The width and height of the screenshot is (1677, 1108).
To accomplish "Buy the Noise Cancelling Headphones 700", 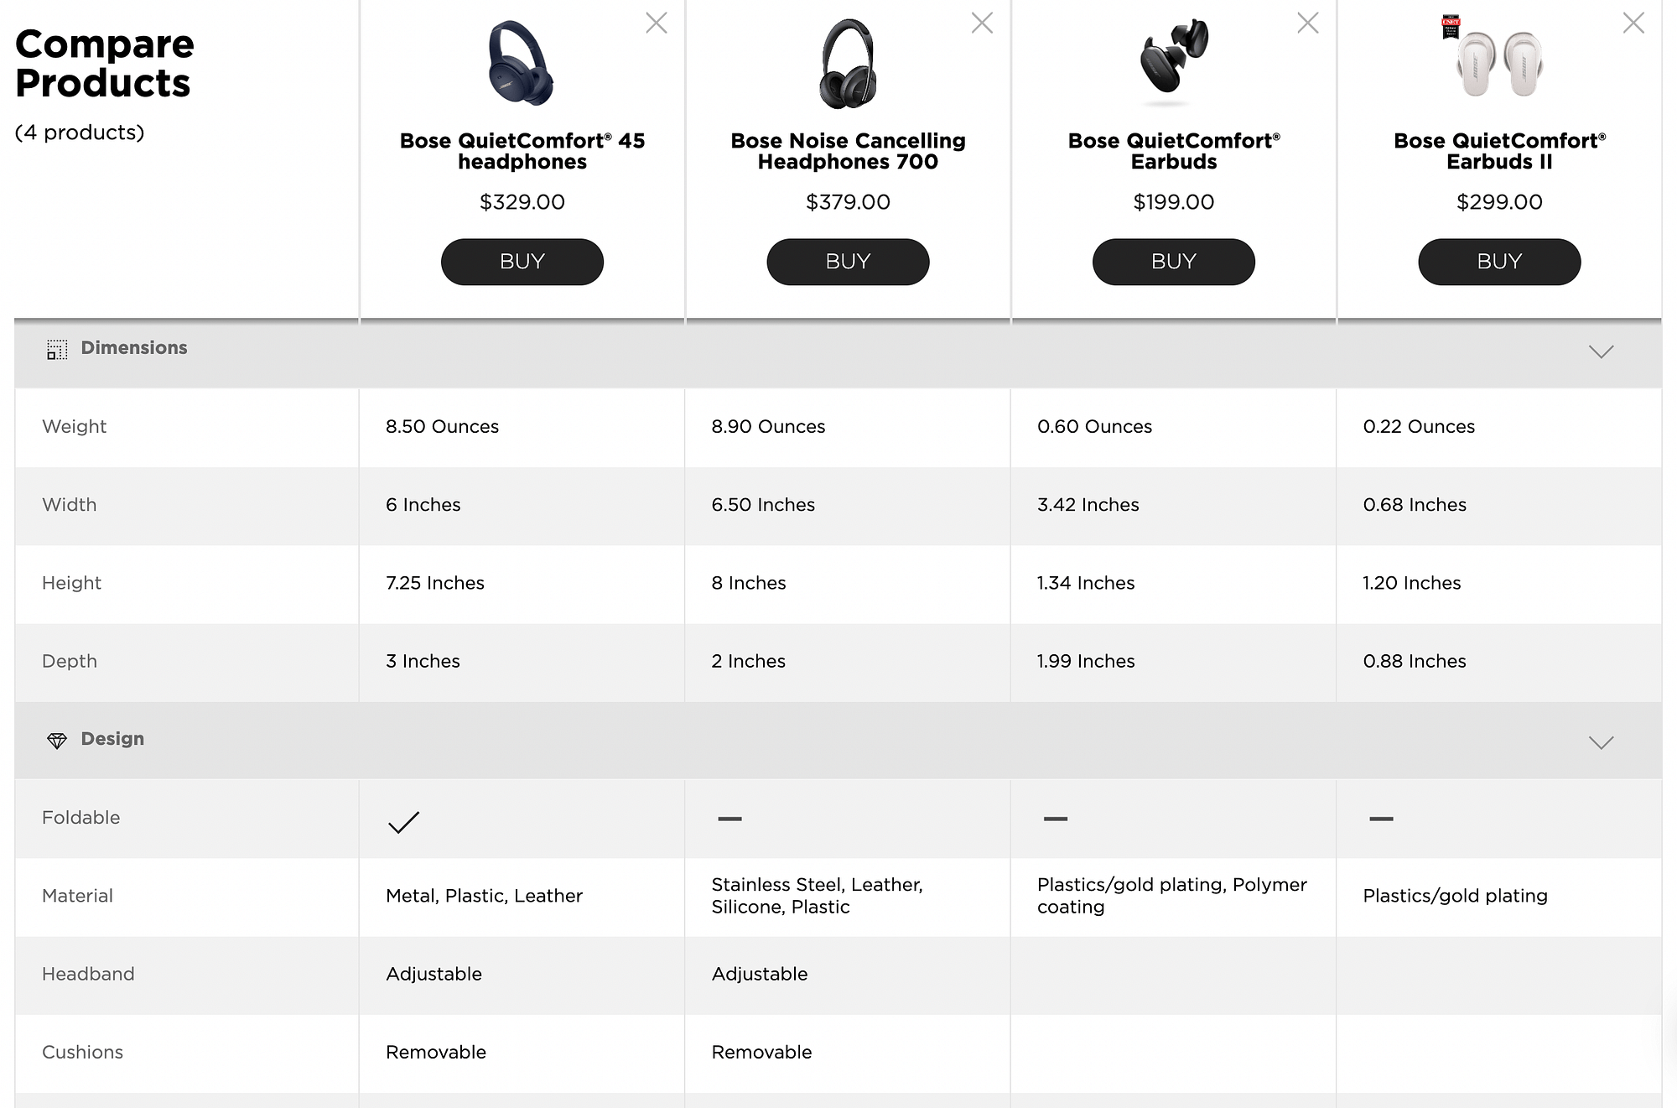I will pyautogui.click(x=848, y=262).
